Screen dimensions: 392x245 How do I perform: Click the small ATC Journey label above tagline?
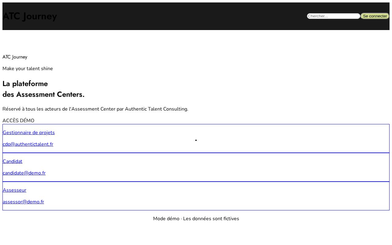point(15,57)
